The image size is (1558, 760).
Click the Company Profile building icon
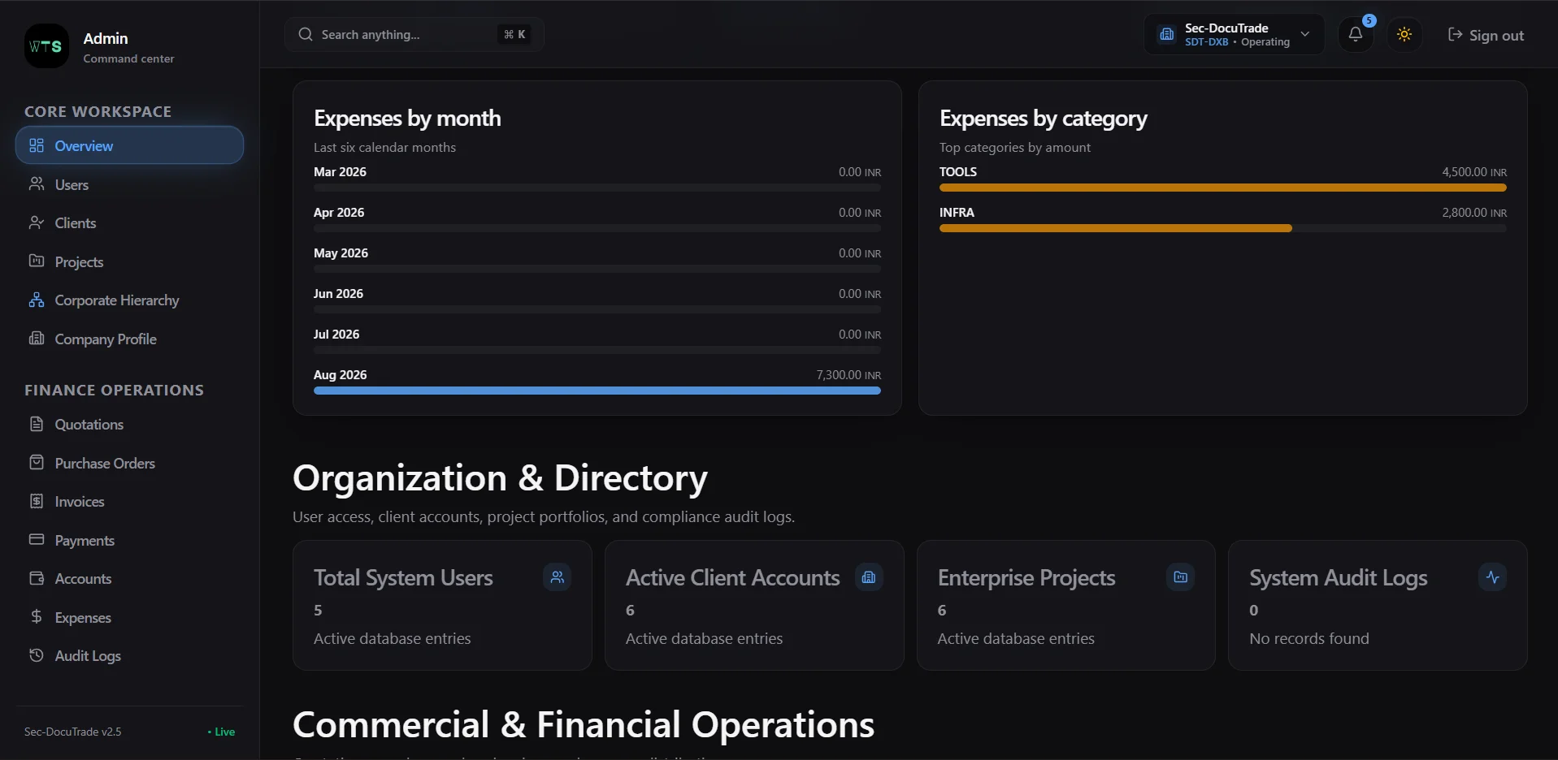click(x=37, y=339)
